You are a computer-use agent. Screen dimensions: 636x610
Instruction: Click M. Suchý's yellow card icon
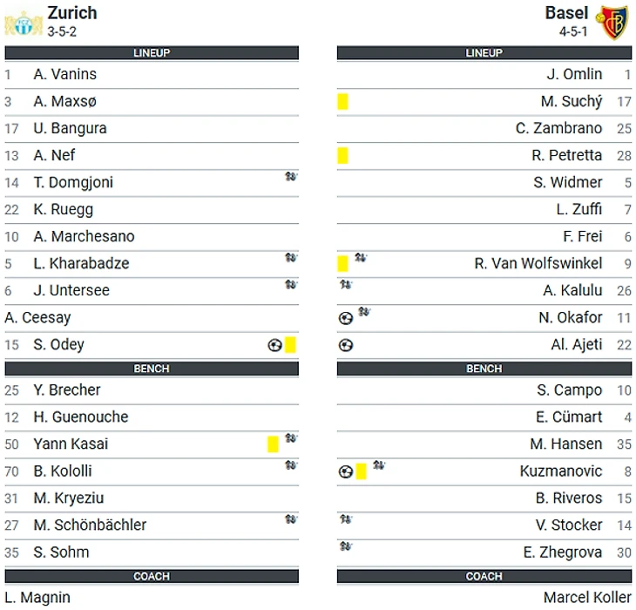coord(343,102)
